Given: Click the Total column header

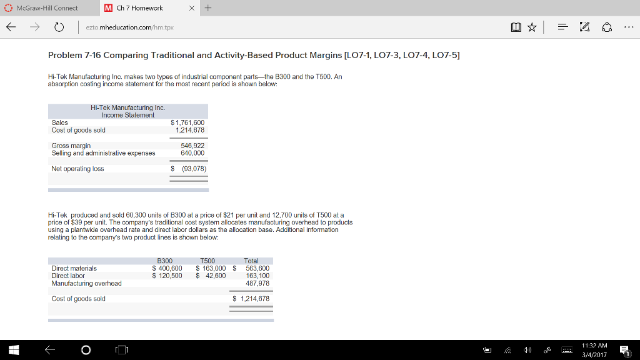Looking at the screenshot, I should [x=251, y=261].
